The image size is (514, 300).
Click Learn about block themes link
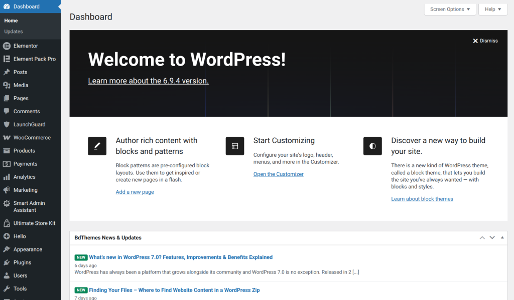(x=422, y=199)
